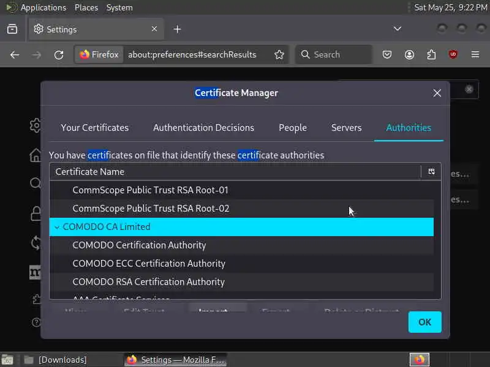Screen dimensions: 490x367
Task: Select the Authorities tab
Action: [x=409, y=128]
